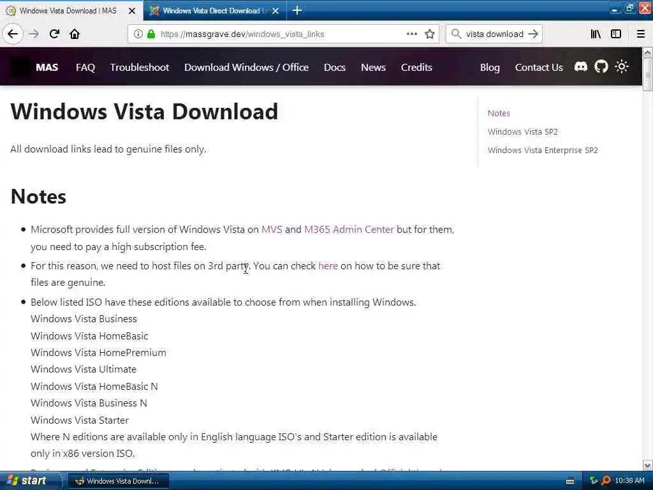Open page actions three-dot menu

pos(411,34)
